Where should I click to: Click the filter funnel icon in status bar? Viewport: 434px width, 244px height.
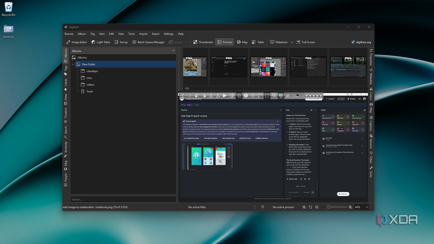[x=263, y=207]
